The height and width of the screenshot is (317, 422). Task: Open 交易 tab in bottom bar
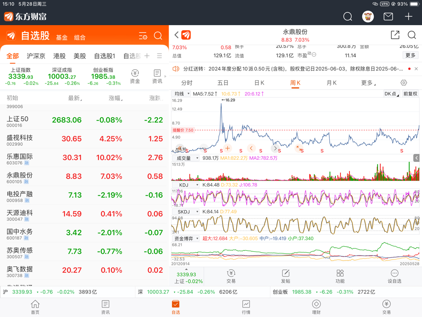tap(387, 307)
